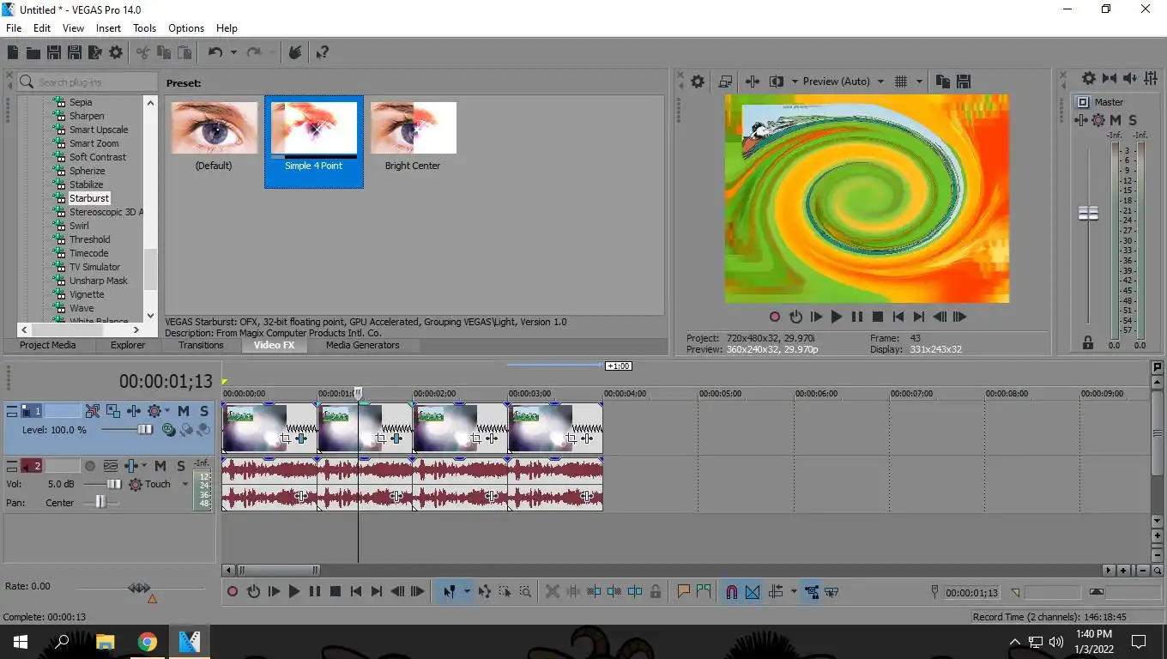The width and height of the screenshot is (1167, 659).
Task: Stop playback in the preview window
Action: [878, 317]
